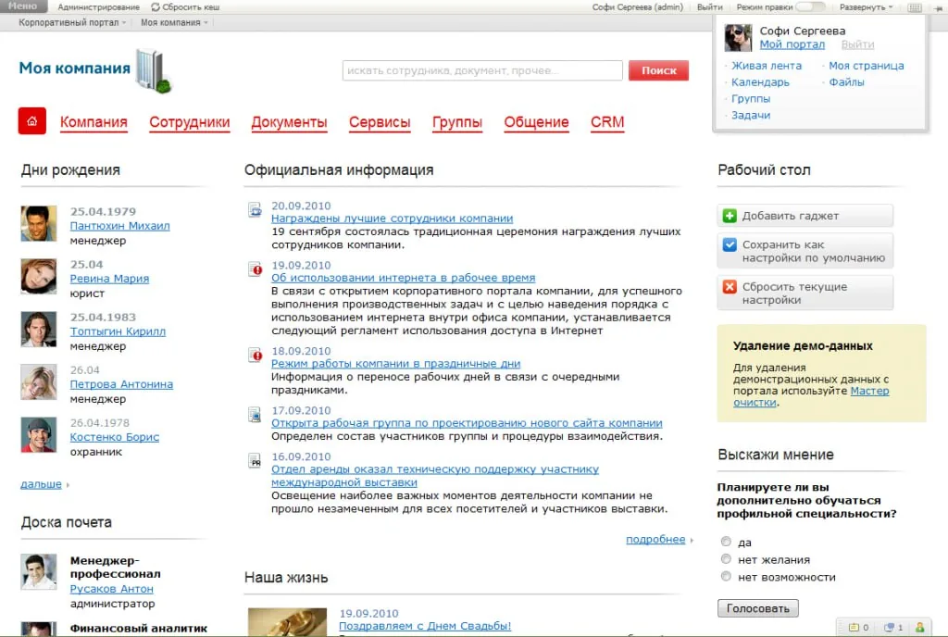Go to the CRM menu section
948x637 pixels.
coord(607,122)
